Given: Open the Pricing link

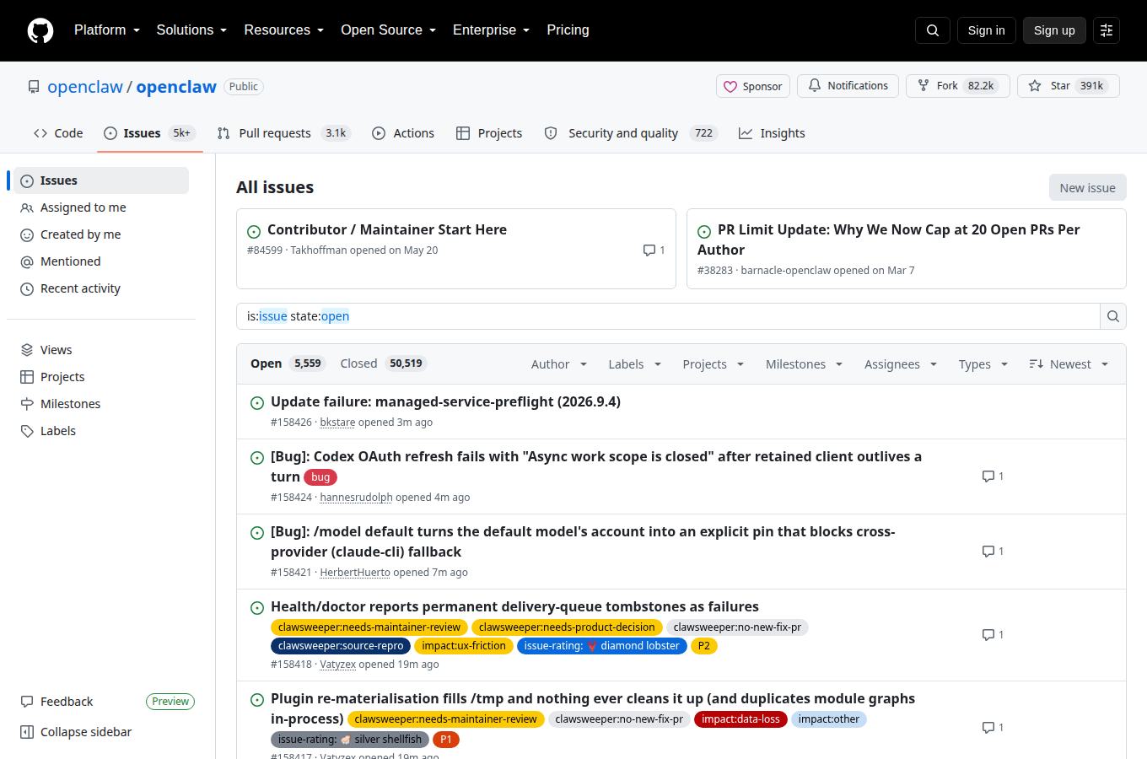Looking at the screenshot, I should coord(568,30).
